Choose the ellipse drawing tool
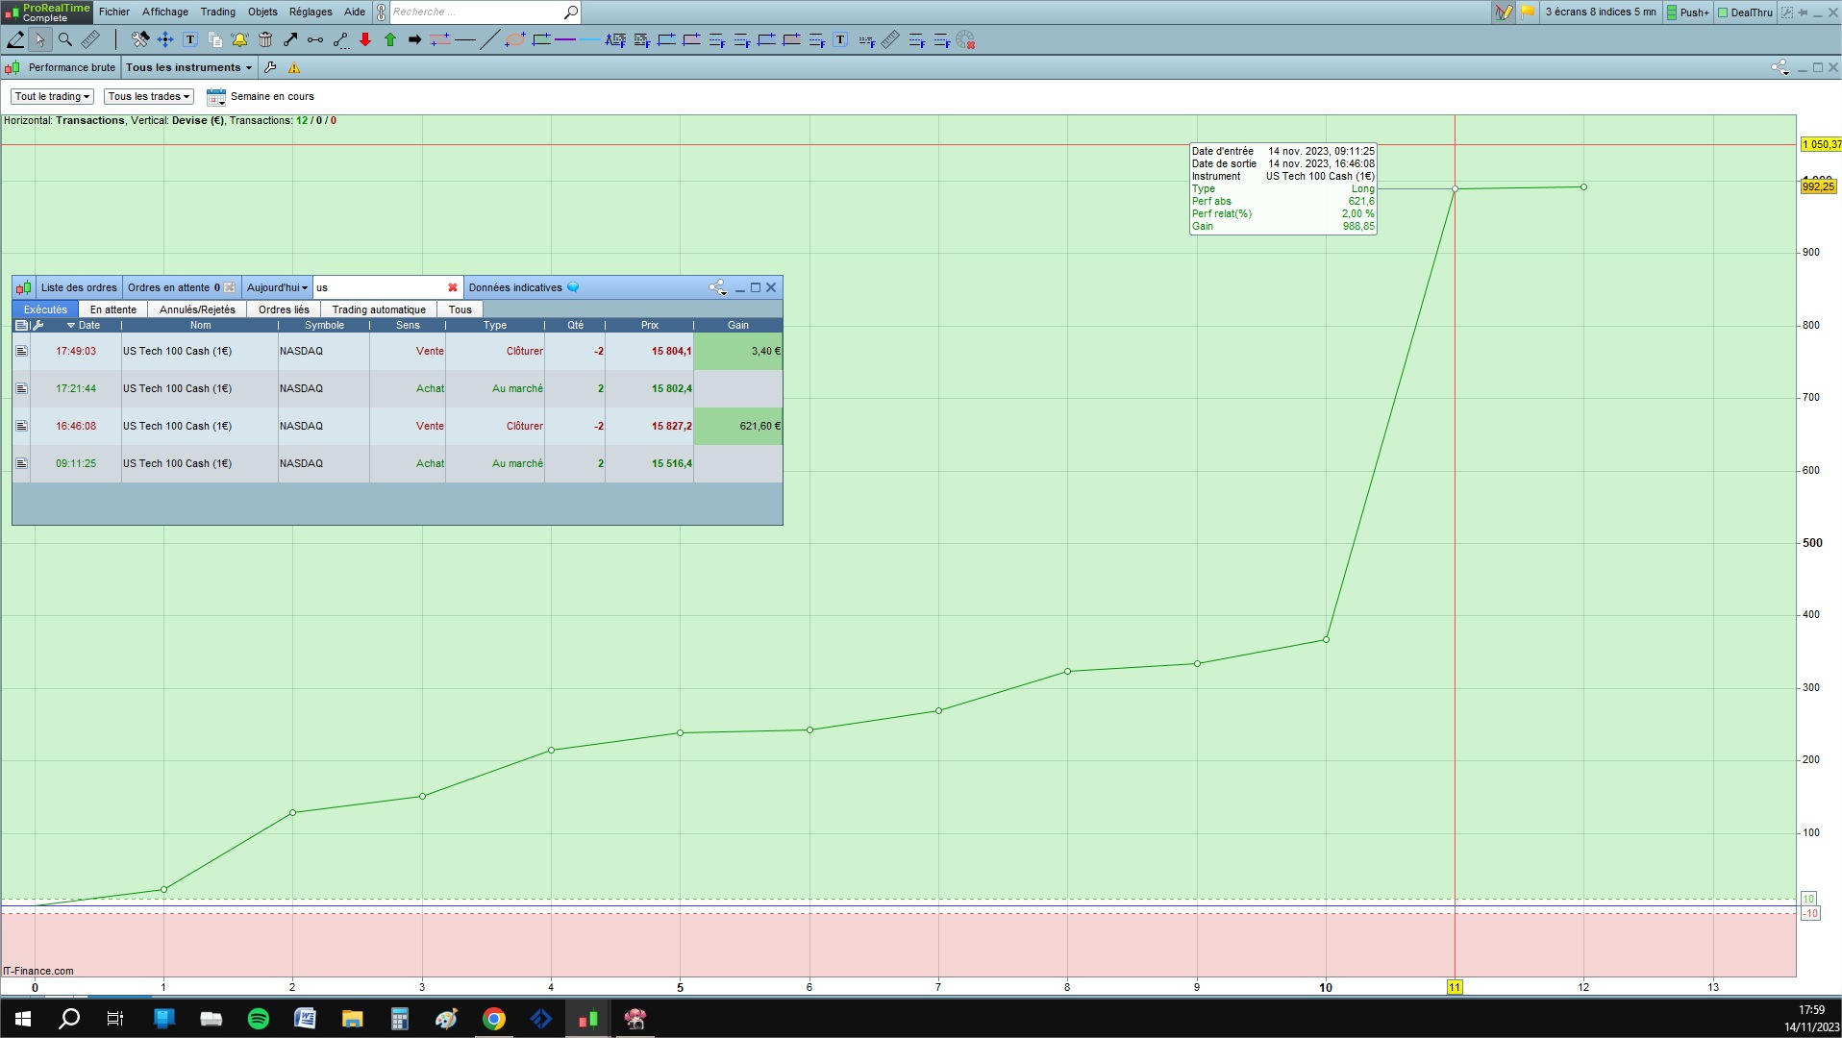The height and width of the screenshot is (1038, 1842). [x=515, y=39]
